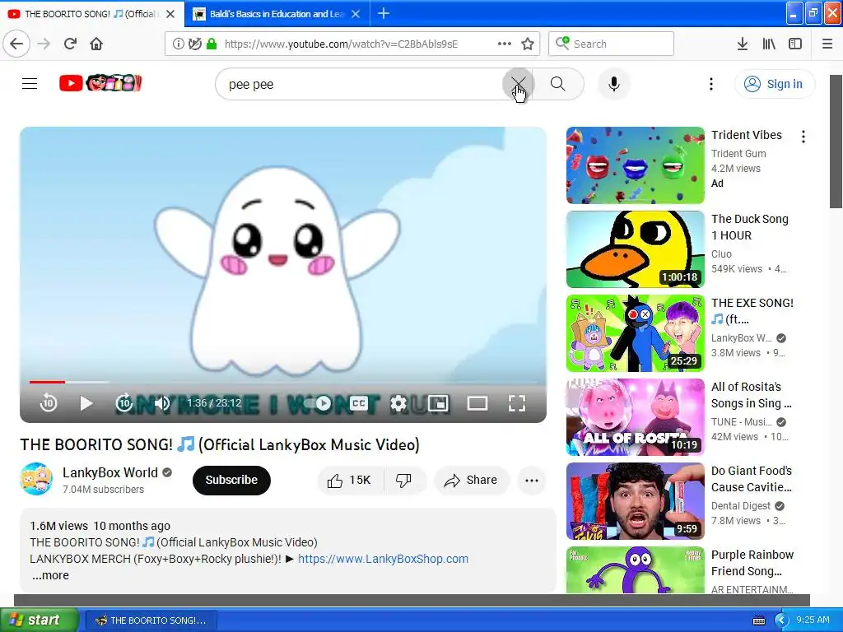Image resolution: width=843 pixels, height=632 pixels.
Task: Click the Share button
Action: 471,480
